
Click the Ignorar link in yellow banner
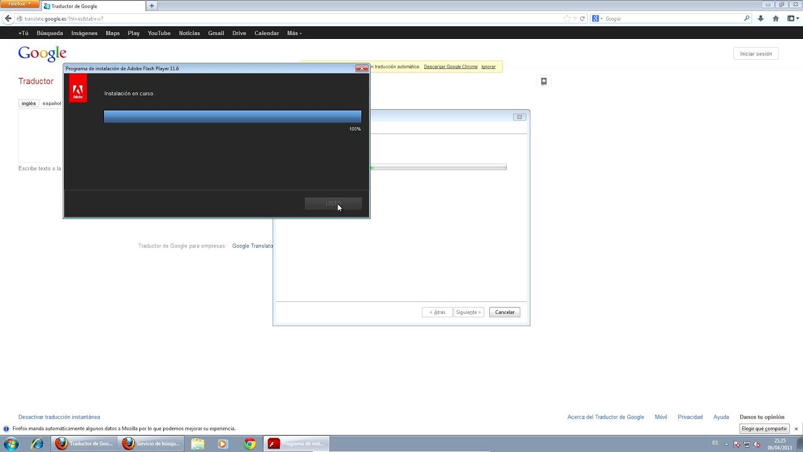click(488, 67)
